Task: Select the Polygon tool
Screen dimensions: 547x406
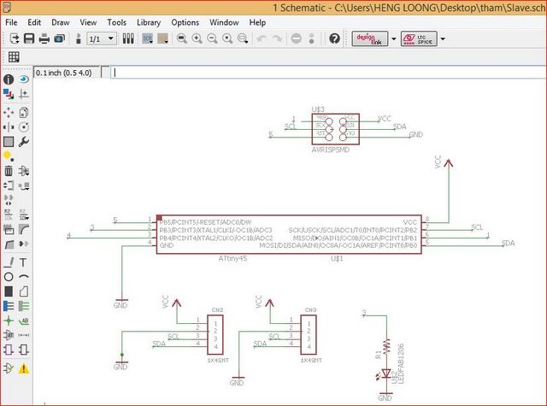Action: tap(24, 291)
